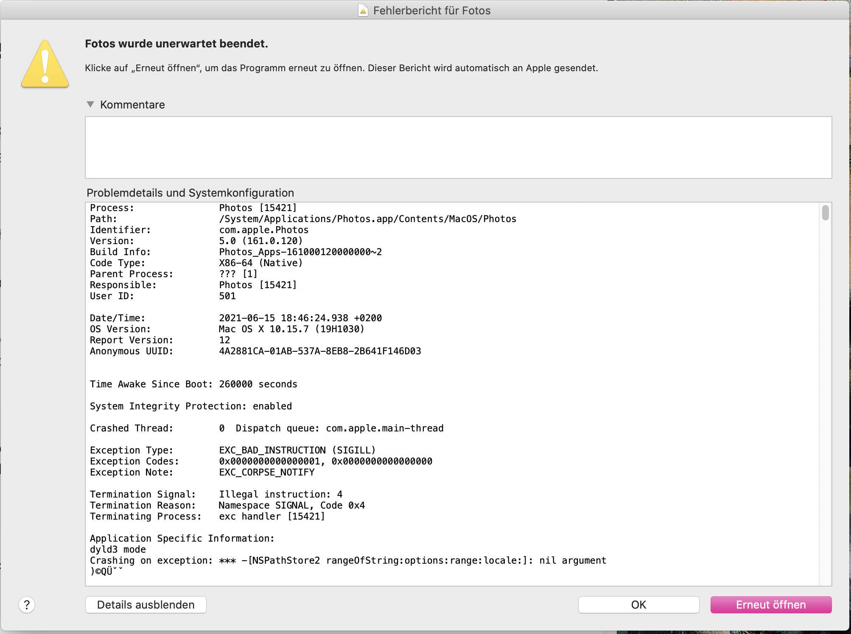This screenshot has height=634, width=851.
Task: Click the problem details scrollbar thumb
Action: pos(825,213)
